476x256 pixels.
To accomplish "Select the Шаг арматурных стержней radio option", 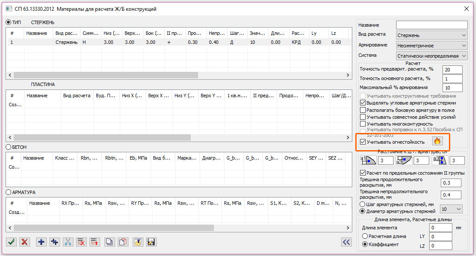I will [363, 204].
